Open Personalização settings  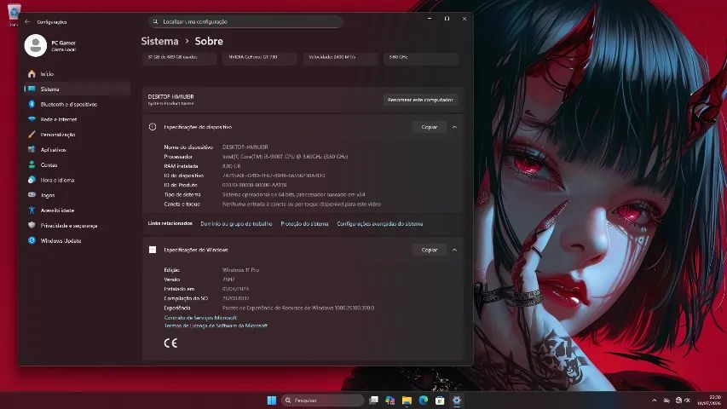coord(77,135)
